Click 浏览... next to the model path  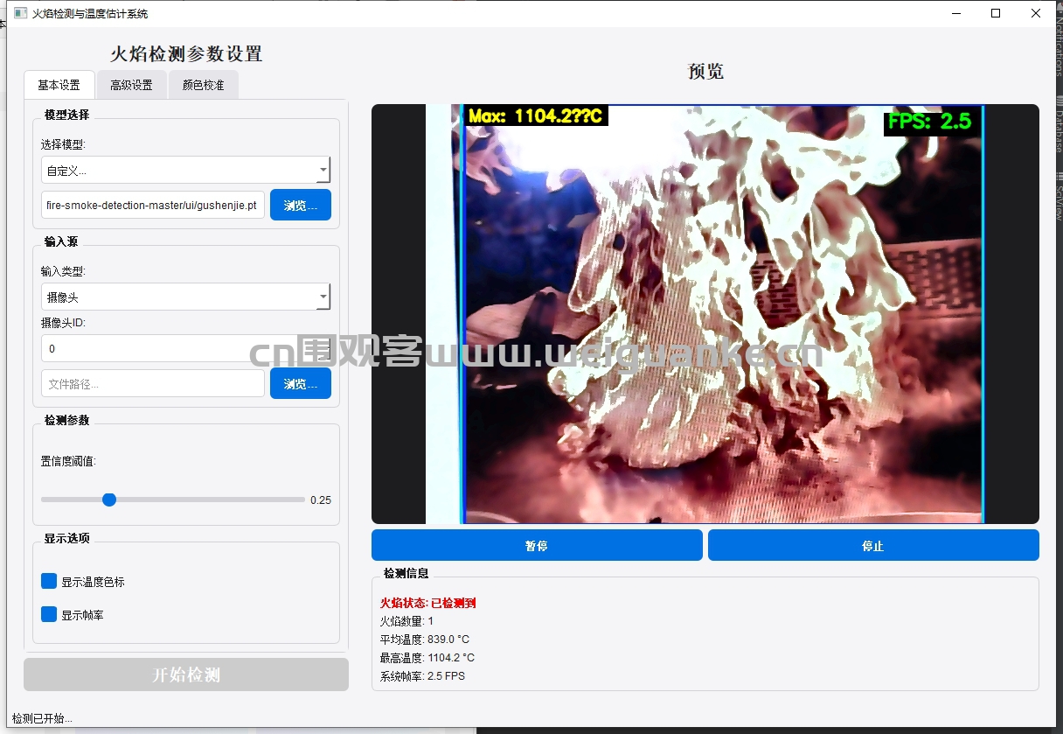point(301,205)
